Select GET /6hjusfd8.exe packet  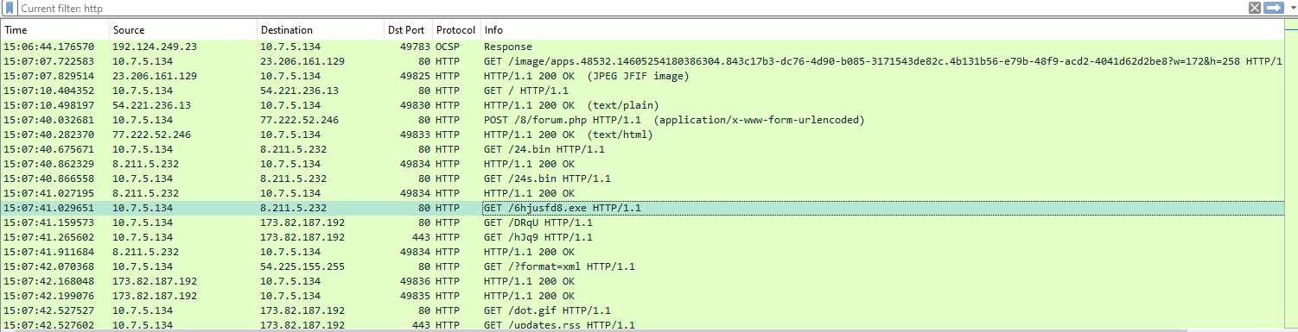coord(642,208)
